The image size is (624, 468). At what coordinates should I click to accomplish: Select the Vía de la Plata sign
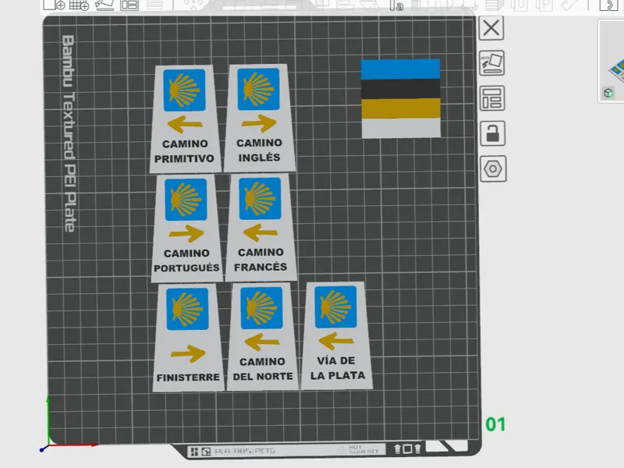(x=337, y=336)
